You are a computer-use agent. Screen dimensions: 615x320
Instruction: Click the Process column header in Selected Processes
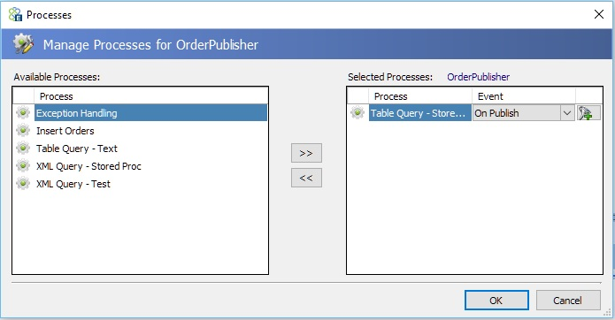(420, 96)
